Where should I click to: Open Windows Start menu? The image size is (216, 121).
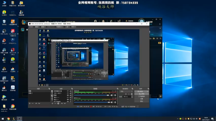pyautogui.click(x=3, y=119)
